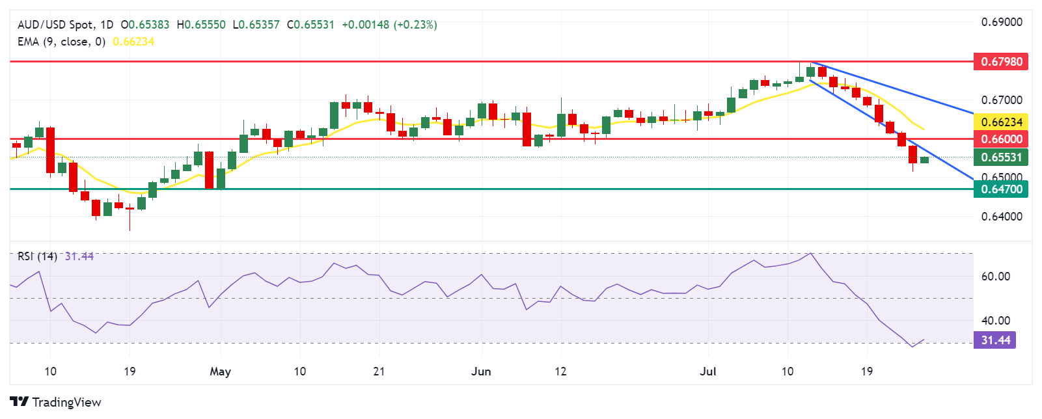The image size is (1042, 419).
Task: Click the red 0.66000 price label
Action: [1001, 139]
